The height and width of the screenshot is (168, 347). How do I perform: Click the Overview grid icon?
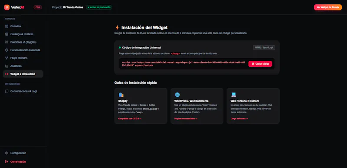(x=7, y=26)
